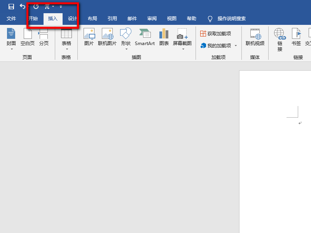Insert a 图表 chart
311x233 pixels.
click(164, 37)
